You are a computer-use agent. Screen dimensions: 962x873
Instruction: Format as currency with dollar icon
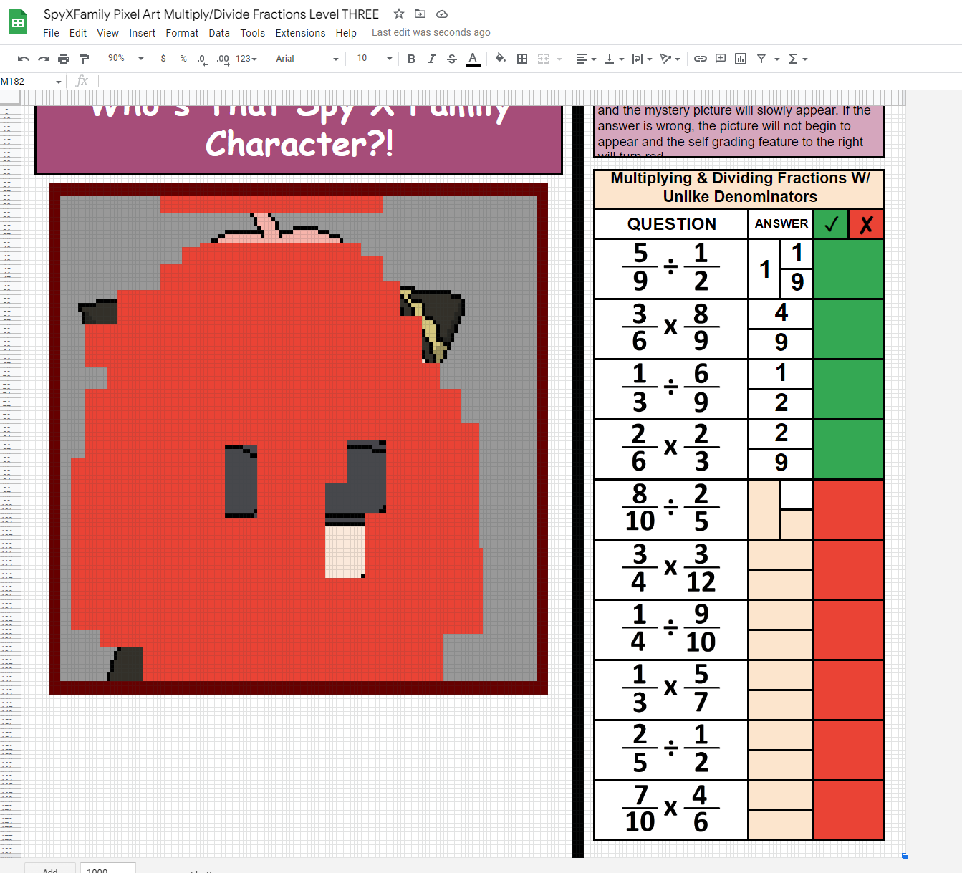(x=163, y=59)
